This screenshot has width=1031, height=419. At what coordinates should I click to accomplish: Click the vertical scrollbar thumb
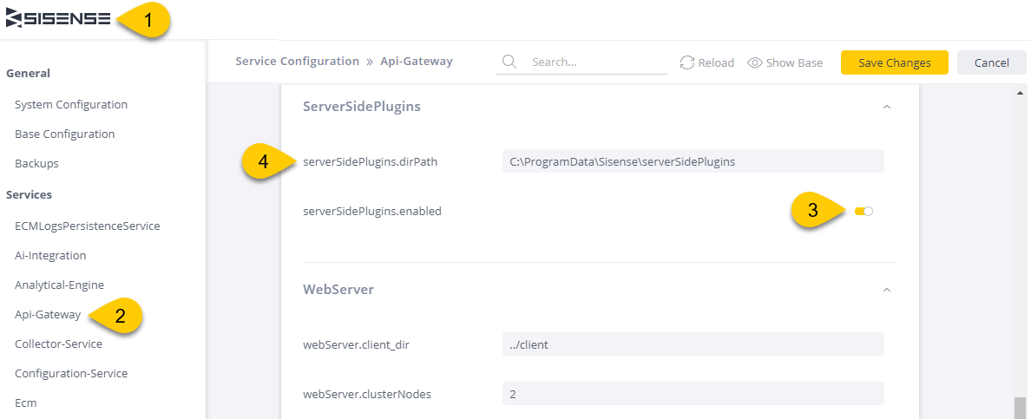(1020, 406)
